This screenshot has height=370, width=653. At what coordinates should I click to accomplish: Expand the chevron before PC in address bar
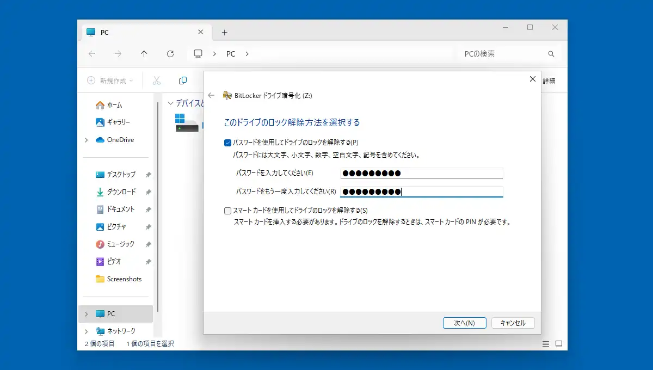pyautogui.click(x=214, y=54)
